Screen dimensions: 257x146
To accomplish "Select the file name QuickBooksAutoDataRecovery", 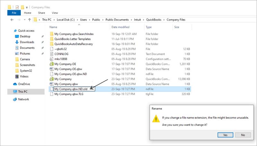I will [x=74, y=44].
